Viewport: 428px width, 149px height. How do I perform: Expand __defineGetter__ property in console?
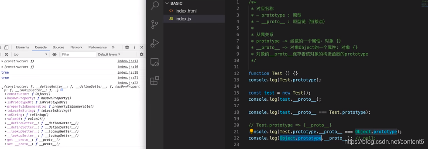click(x=6, y=123)
